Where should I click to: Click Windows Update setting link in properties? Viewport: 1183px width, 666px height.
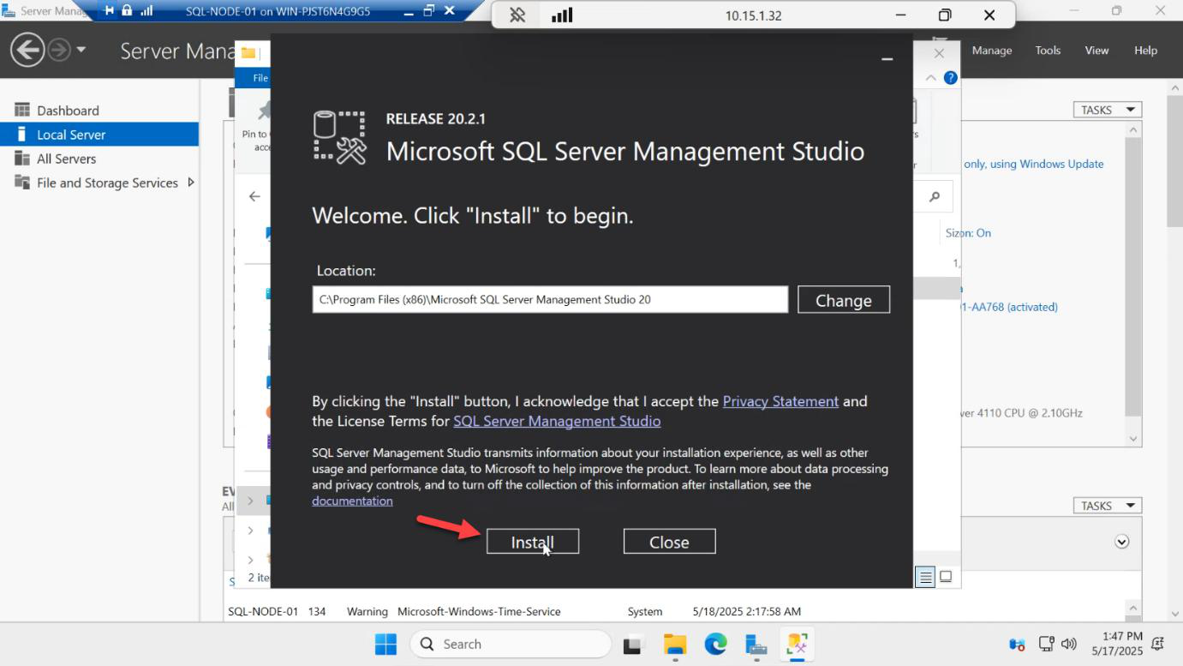point(1033,164)
